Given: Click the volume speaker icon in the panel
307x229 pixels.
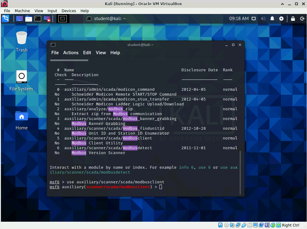Looking at the screenshot, I should tap(263, 19).
